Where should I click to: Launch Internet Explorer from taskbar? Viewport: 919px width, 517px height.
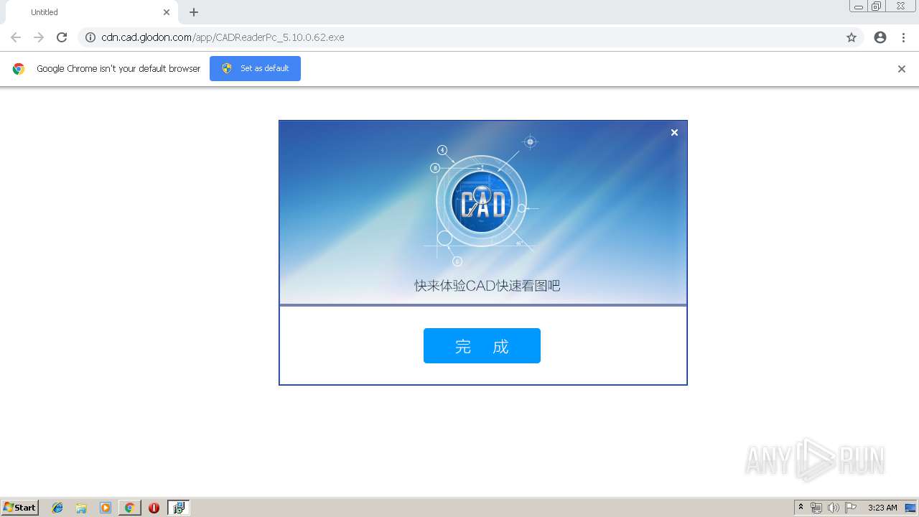(57, 508)
